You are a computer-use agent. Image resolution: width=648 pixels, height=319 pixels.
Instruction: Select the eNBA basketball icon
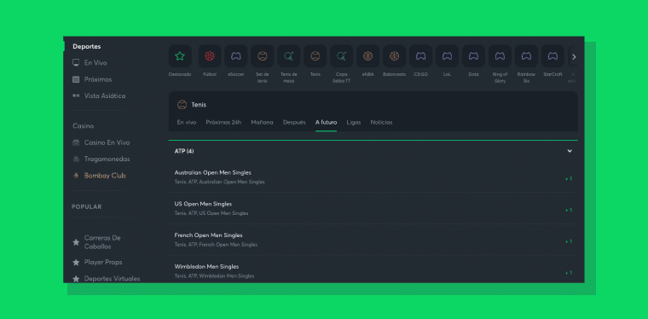pos(367,56)
